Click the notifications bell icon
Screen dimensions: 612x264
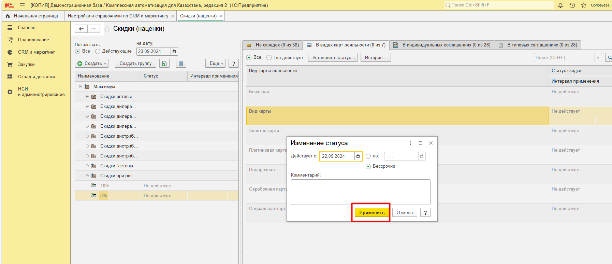(560, 5)
